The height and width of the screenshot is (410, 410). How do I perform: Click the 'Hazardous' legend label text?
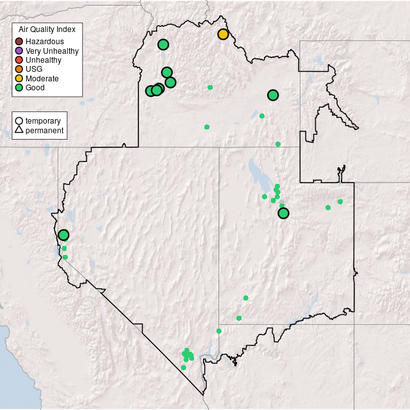point(45,42)
